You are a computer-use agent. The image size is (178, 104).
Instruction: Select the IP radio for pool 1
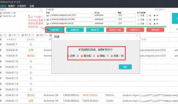[x=155, y=15]
